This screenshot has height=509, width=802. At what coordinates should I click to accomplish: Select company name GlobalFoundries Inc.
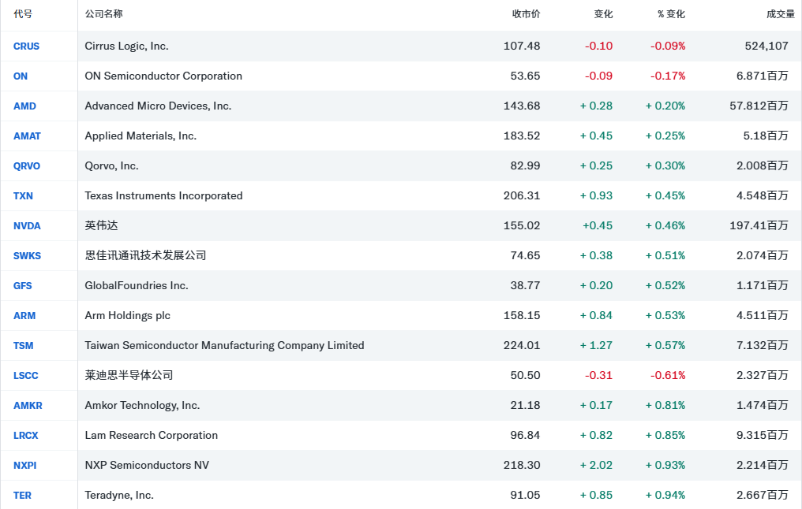137,286
